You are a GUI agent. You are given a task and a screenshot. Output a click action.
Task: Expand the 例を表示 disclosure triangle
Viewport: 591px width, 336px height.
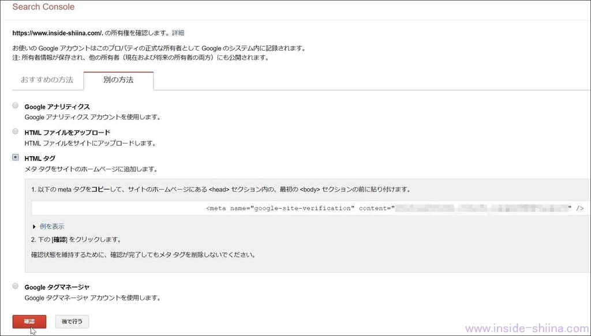coord(34,226)
